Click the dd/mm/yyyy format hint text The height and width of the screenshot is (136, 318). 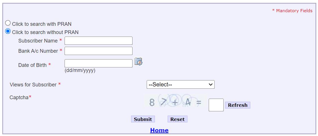80,71
